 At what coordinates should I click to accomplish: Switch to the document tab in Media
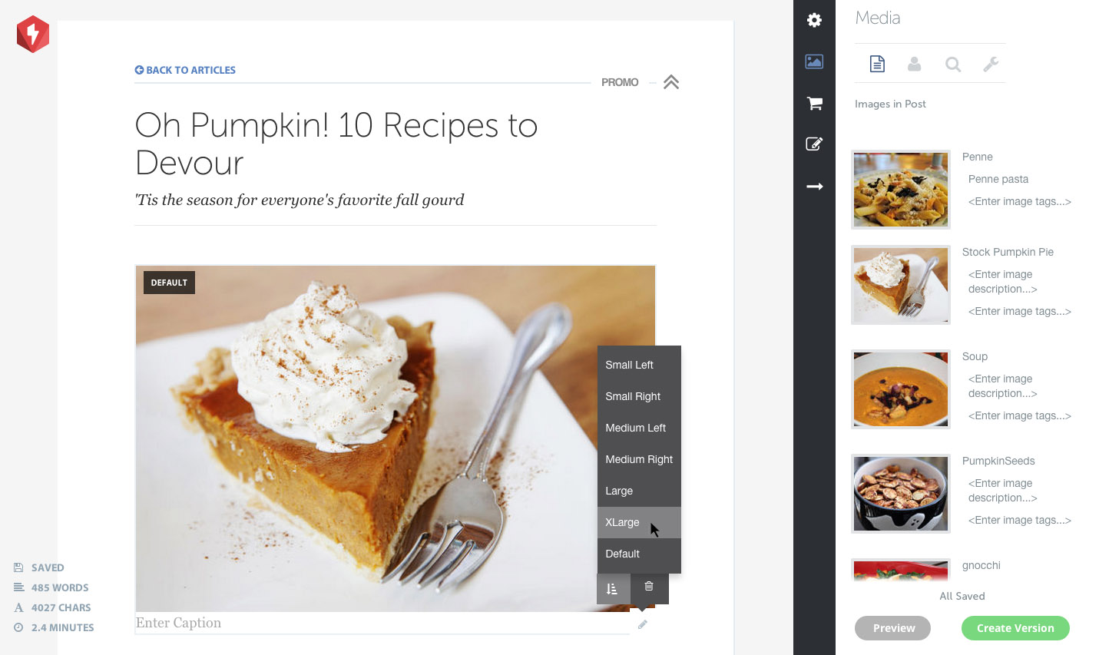[x=877, y=64]
